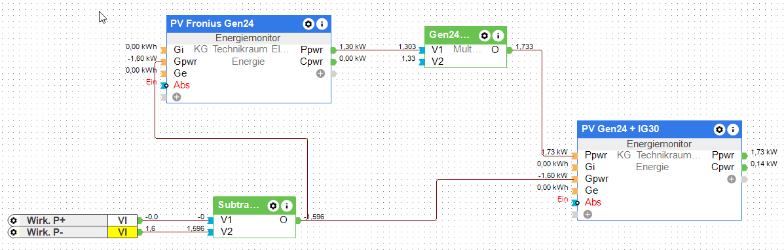
Task: Show info for PV Fronius Gen24 block
Action: tap(322, 24)
